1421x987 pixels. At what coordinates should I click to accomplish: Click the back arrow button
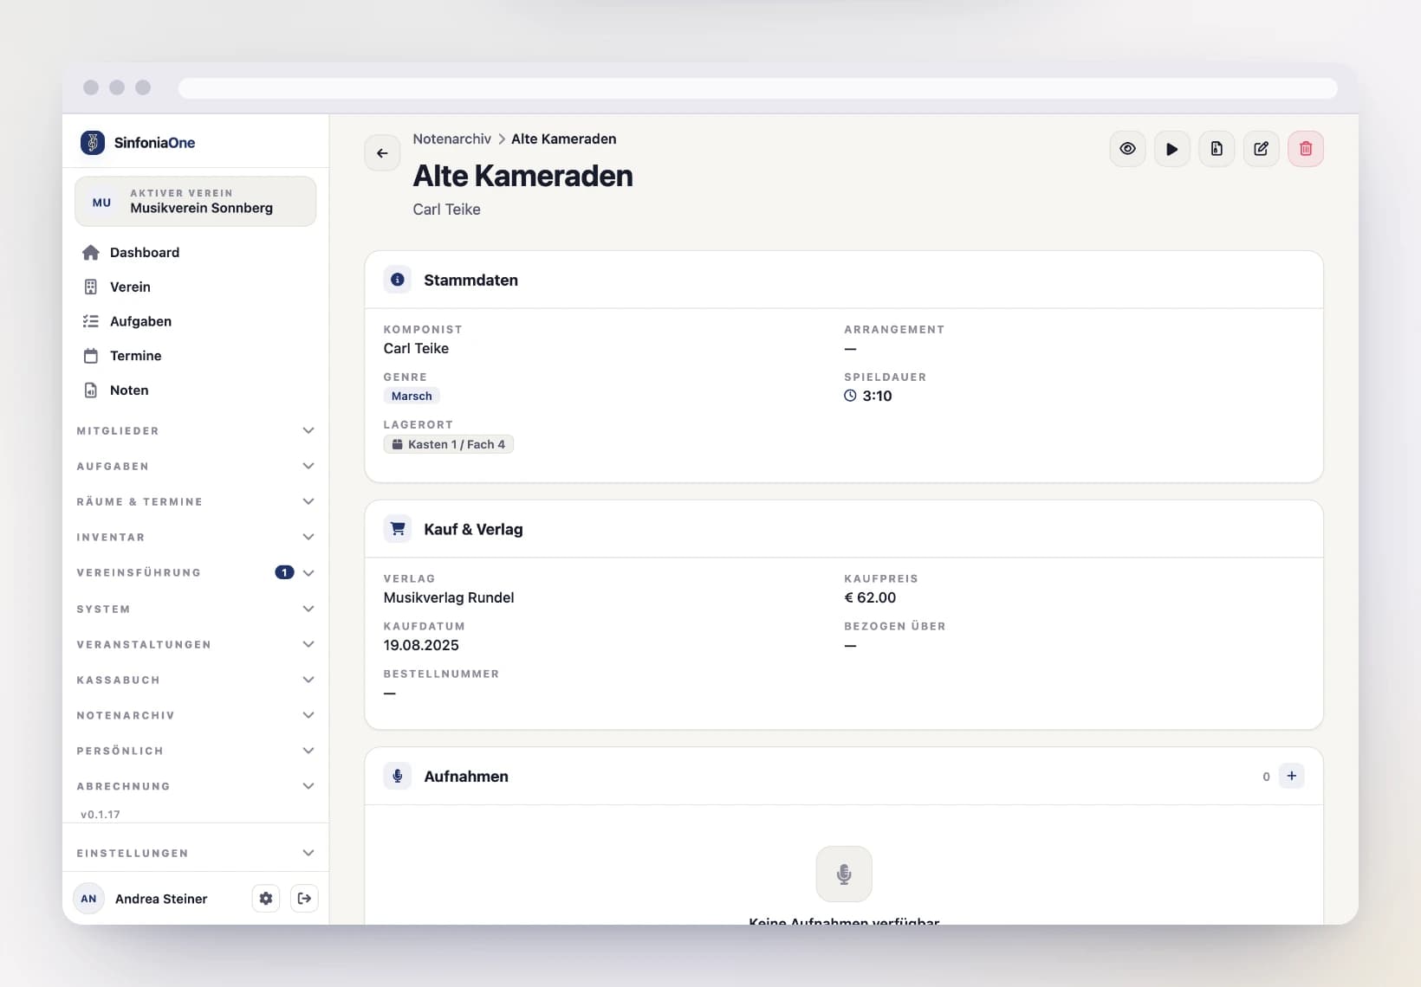point(382,153)
